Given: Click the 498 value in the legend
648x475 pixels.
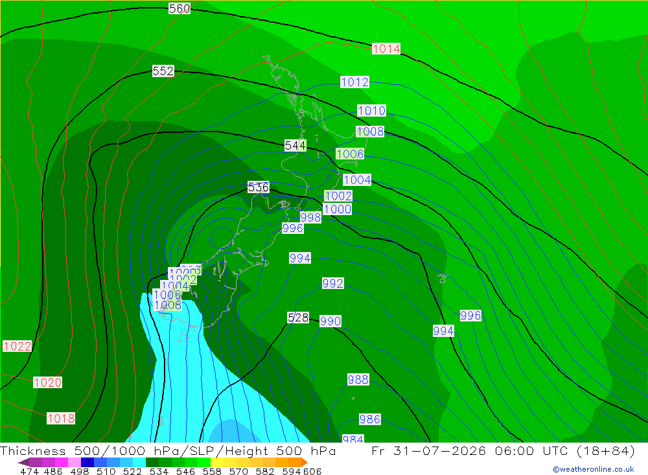Looking at the screenshot, I should [x=80, y=472].
